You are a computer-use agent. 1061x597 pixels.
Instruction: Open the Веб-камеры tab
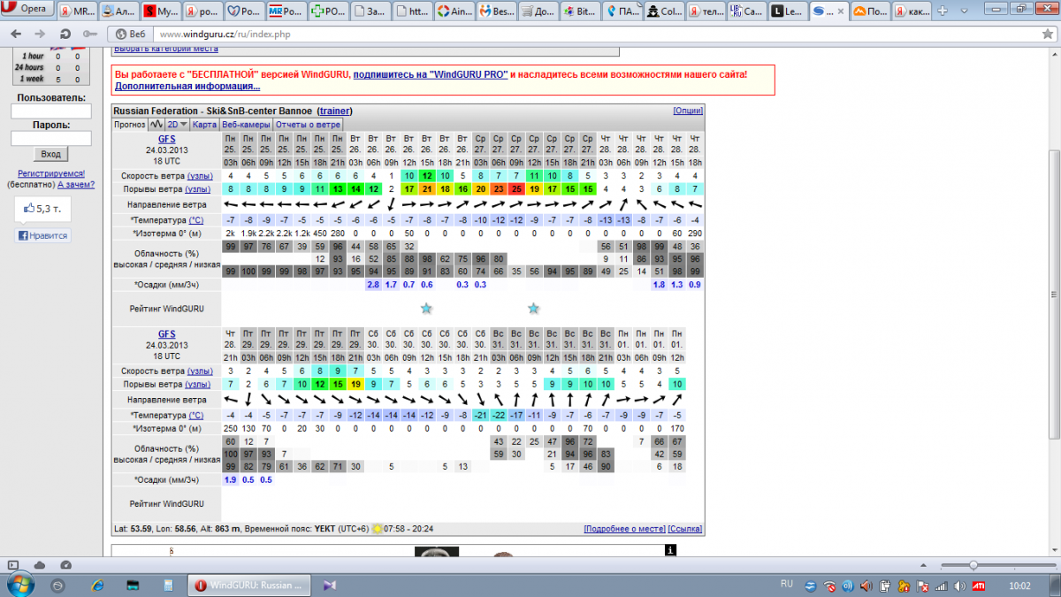247,125
